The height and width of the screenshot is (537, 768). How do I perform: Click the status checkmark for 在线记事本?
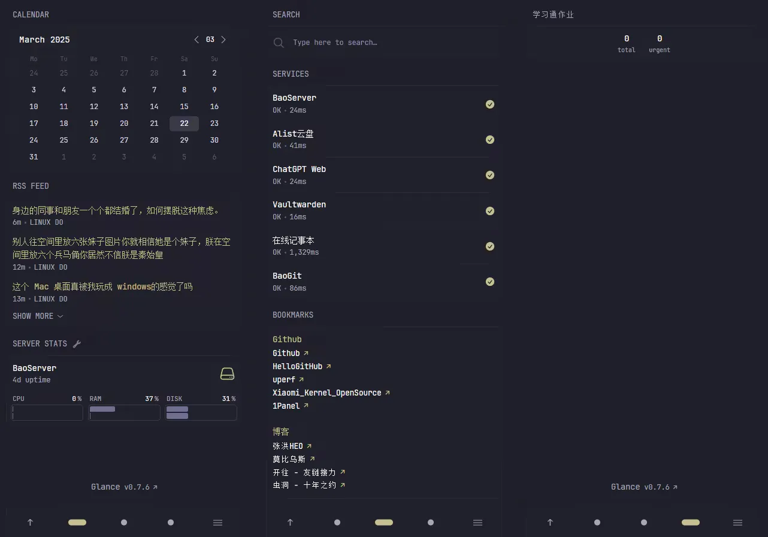click(x=490, y=246)
